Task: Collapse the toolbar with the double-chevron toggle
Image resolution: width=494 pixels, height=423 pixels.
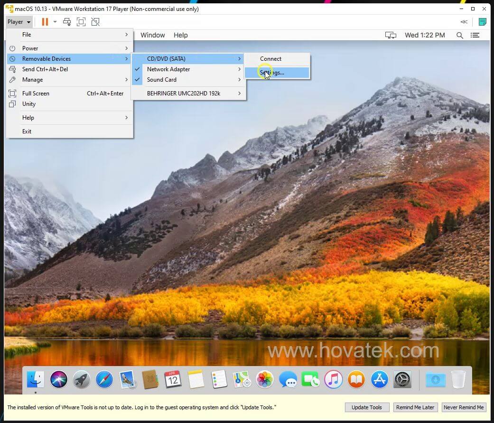Action: tap(464, 21)
